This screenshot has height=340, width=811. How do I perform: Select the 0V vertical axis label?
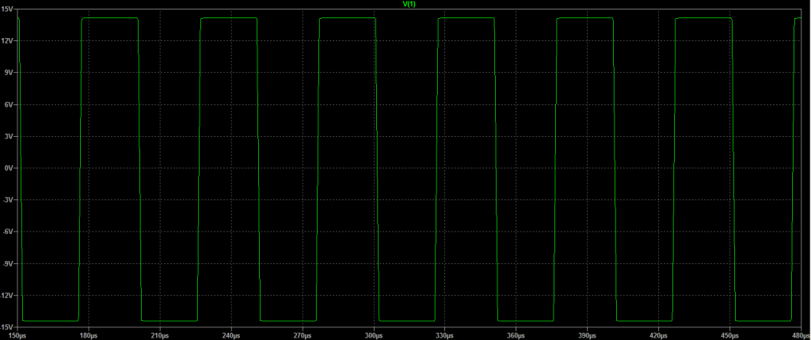[x=10, y=168]
